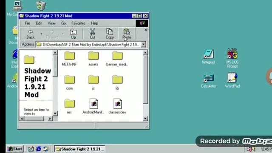Open the Edit menu
The width and height of the screenshot is (272, 153).
[x=39, y=23]
